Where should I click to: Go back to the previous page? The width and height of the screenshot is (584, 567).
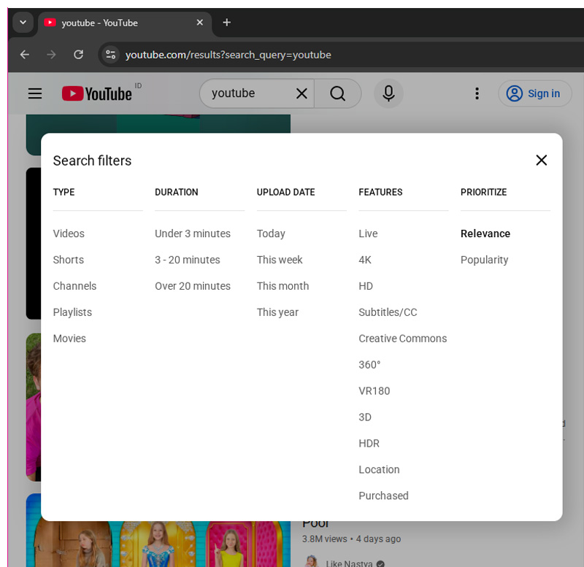tap(24, 54)
